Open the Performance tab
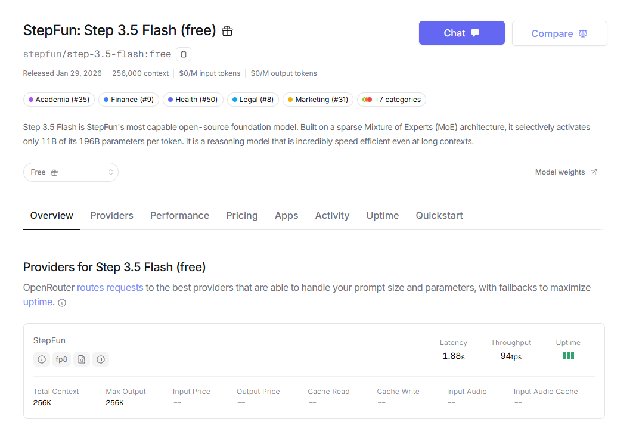Viewport: 636px width, 447px height. [x=179, y=215]
